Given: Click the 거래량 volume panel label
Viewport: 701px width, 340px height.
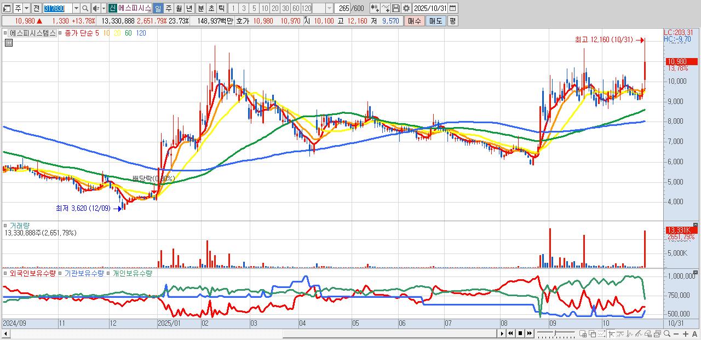Looking at the screenshot, I should tap(20, 226).
